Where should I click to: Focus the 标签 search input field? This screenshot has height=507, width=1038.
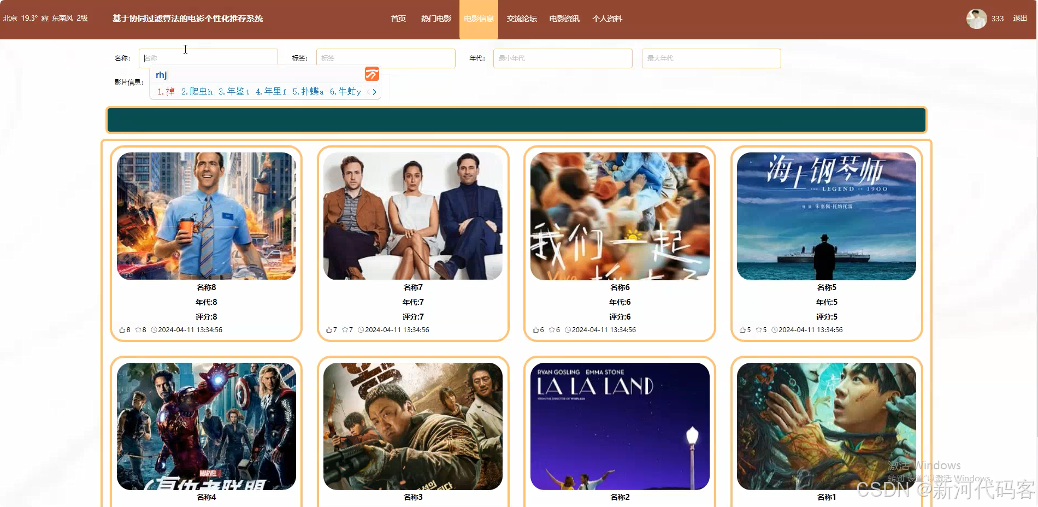point(386,58)
